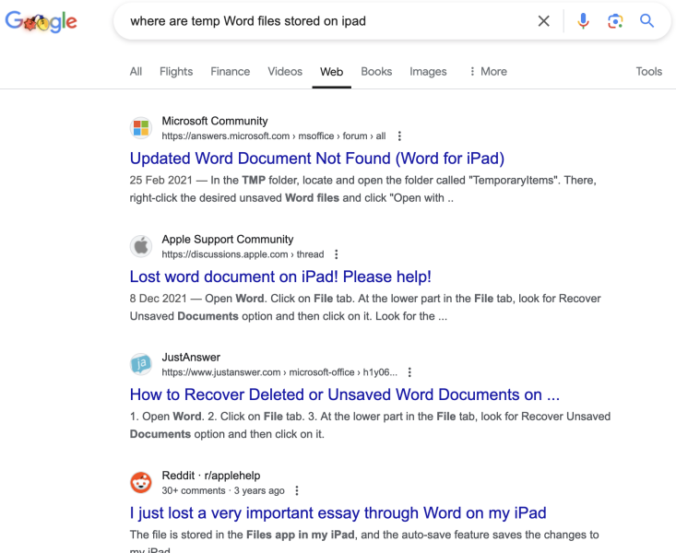This screenshot has height=553, width=676.
Task: Click the Reddit site icon
Action: coord(141,483)
